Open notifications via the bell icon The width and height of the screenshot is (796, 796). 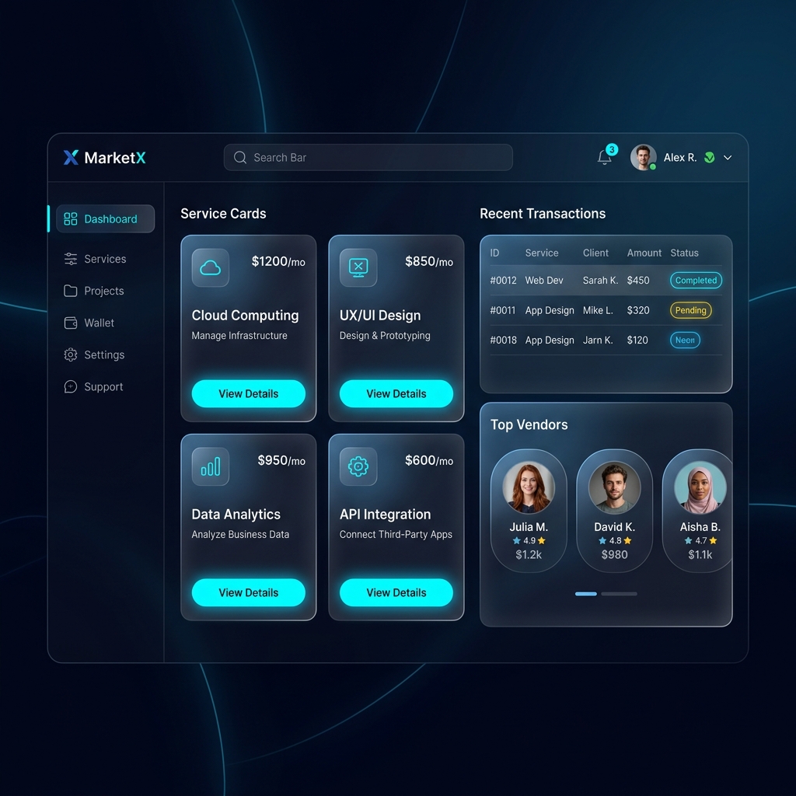(604, 157)
